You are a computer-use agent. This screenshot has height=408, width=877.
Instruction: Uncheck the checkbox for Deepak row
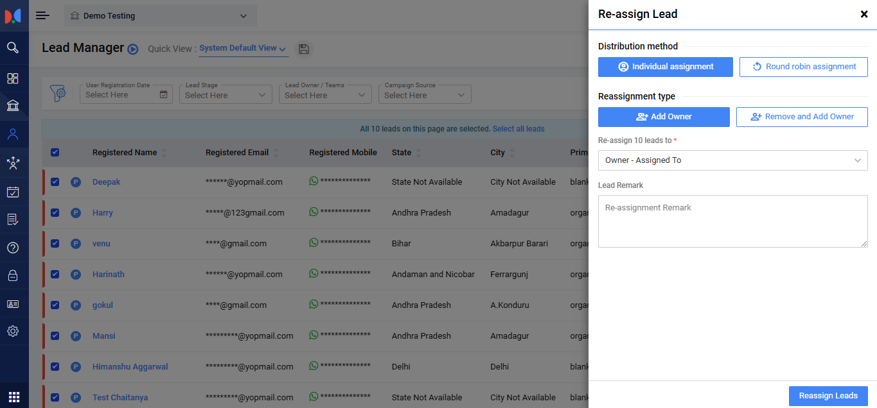(55, 182)
